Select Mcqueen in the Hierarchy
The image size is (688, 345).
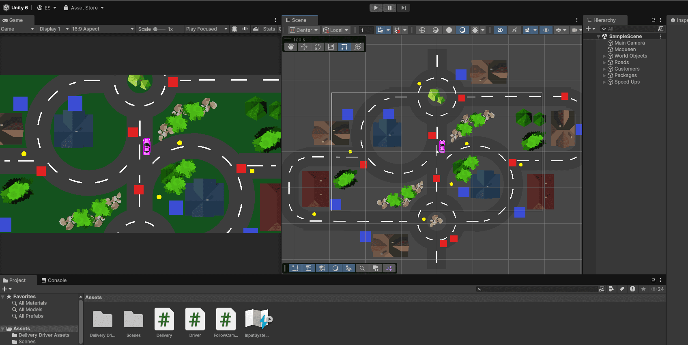(x=625, y=50)
